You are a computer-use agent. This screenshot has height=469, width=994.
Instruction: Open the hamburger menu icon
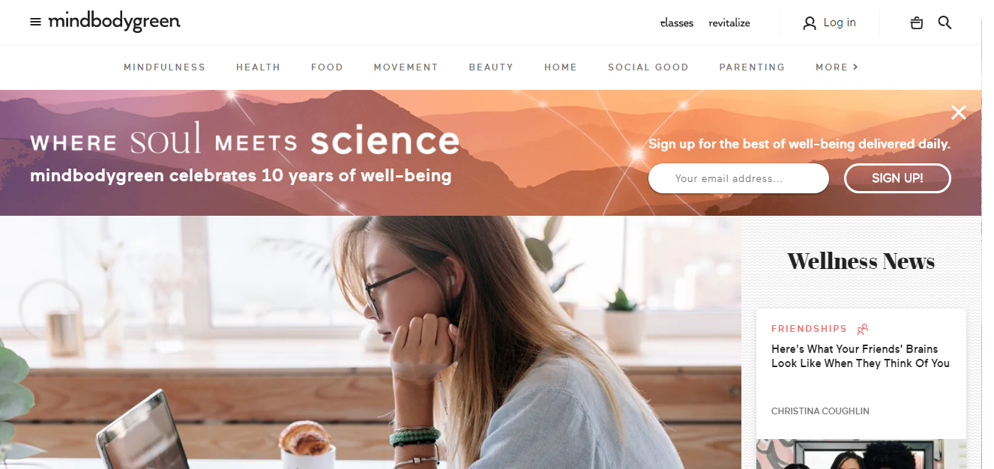click(x=35, y=22)
